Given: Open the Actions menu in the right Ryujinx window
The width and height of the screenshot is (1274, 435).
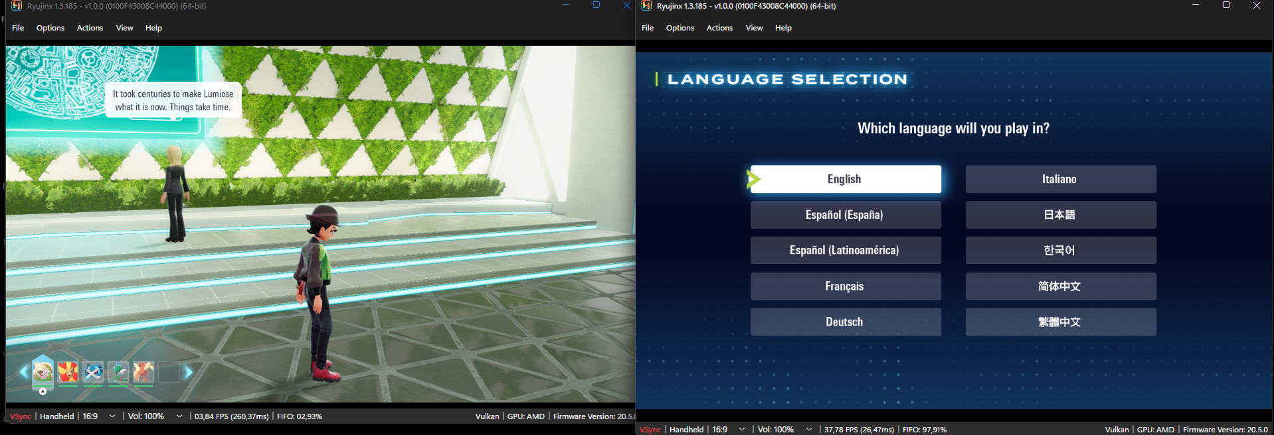Looking at the screenshot, I should click(719, 28).
